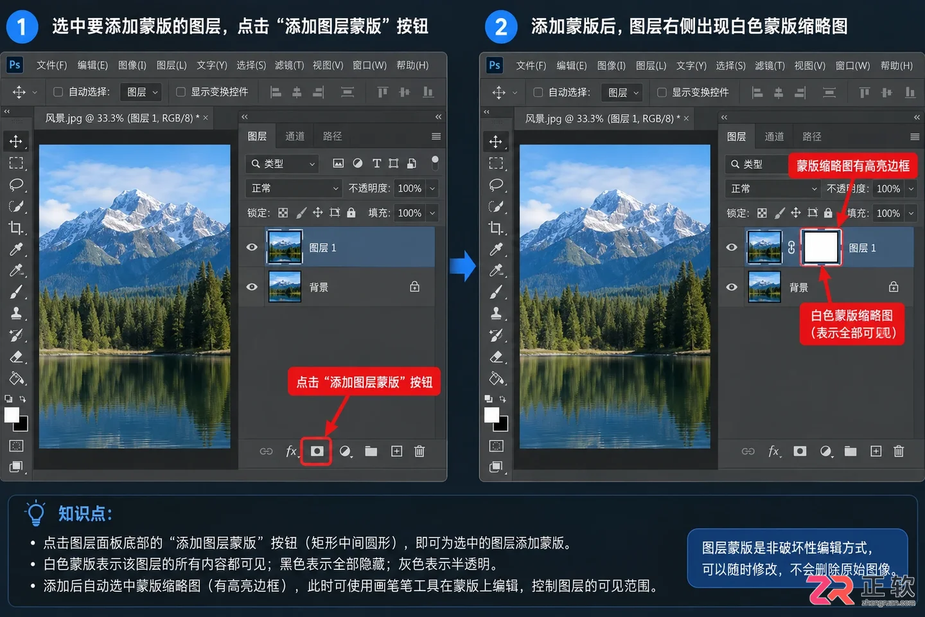Open 图层 auto-select dropdown in left window
The height and width of the screenshot is (617, 925).
point(142,92)
